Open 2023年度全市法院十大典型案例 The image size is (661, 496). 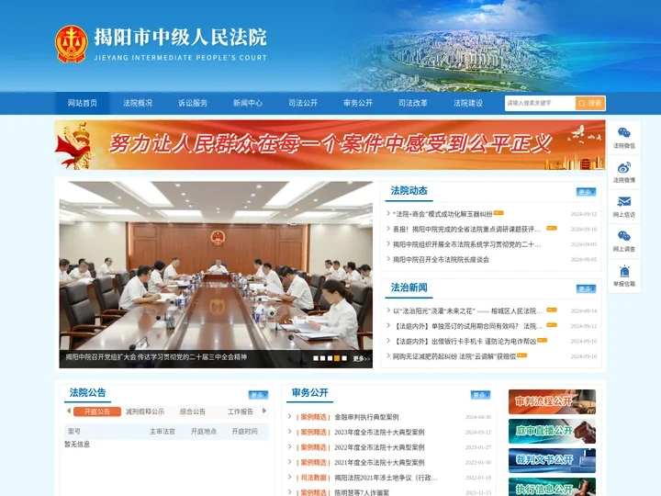click(x=379, y=433)
